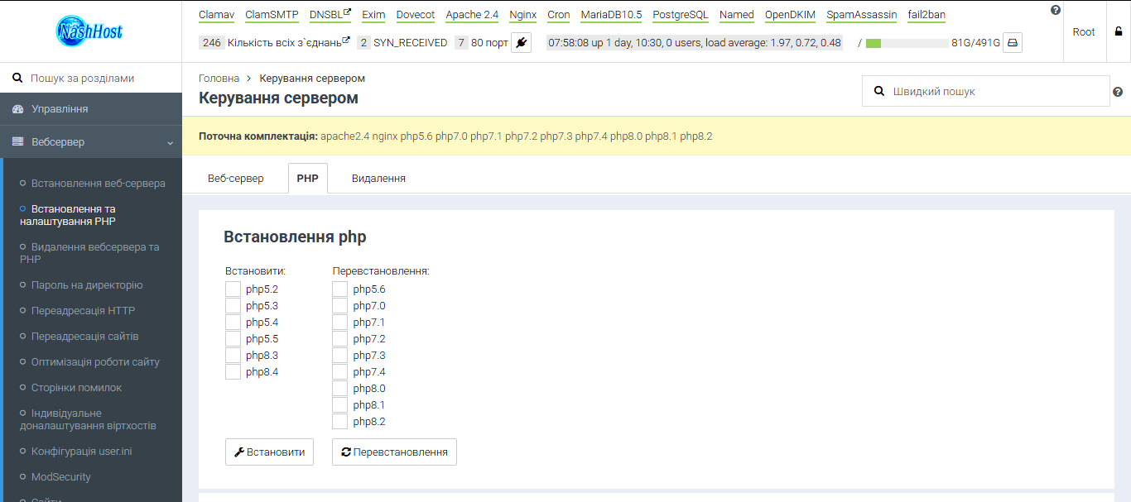Open the disk usage icon near 81G/491G
The width and height of the screenshot is (1131, 502).
click(1012, 42)
